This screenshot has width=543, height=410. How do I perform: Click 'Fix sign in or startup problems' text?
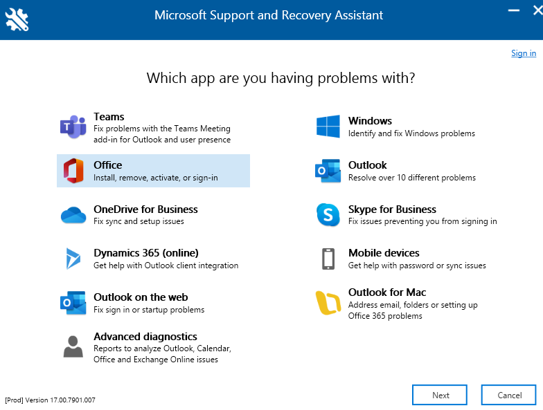149,310
